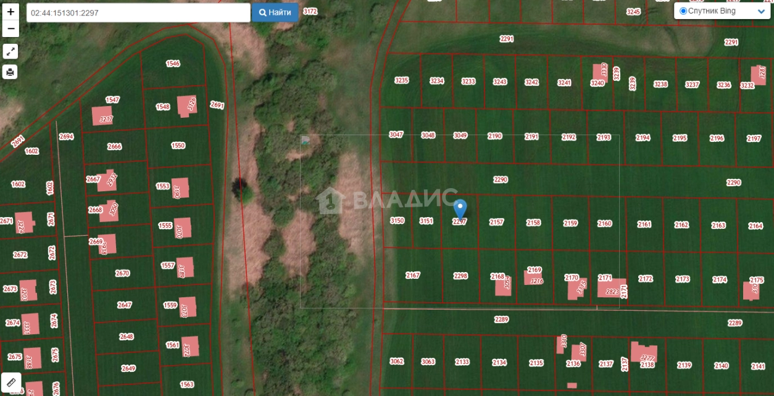Viewport: 774px width, 396px height.
Task: Zoom out with the minus button
Action: (10, 28)
